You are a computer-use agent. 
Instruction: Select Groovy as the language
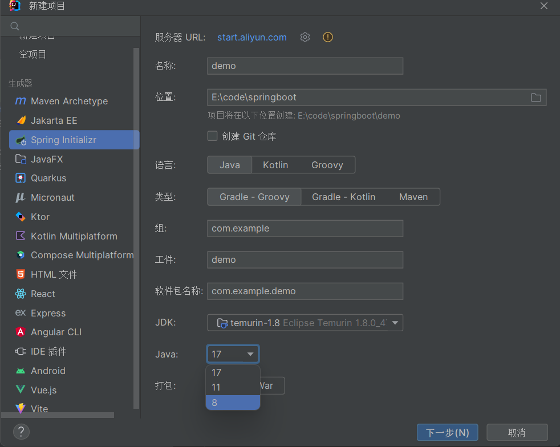tap(327, 165)
